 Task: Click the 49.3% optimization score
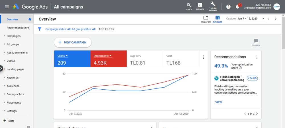tap(221, 66)
